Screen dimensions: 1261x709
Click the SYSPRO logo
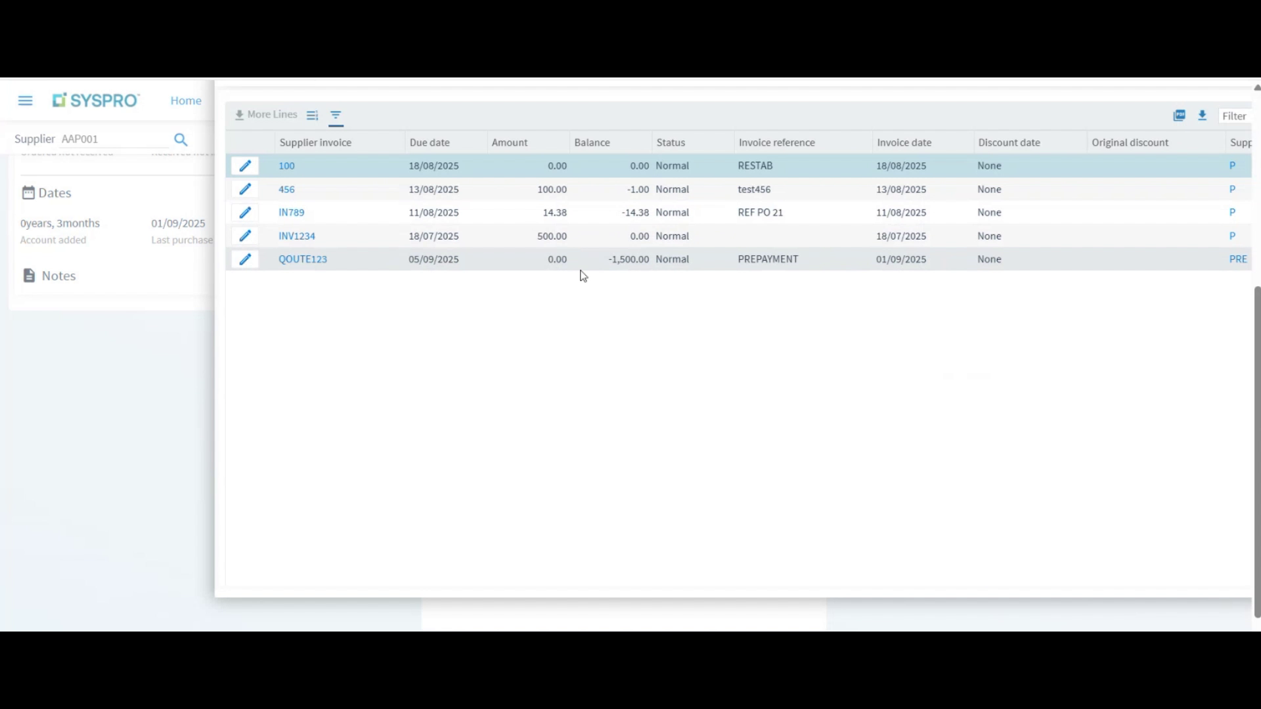click(95, 100)
